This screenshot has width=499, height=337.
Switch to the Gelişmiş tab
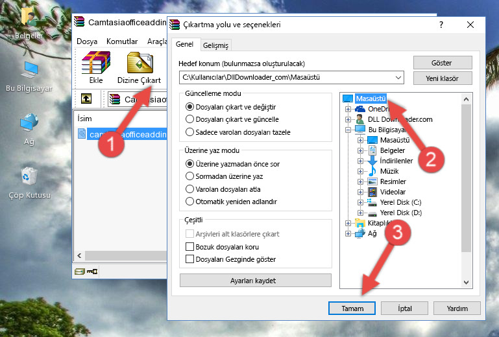coord(216,45)
